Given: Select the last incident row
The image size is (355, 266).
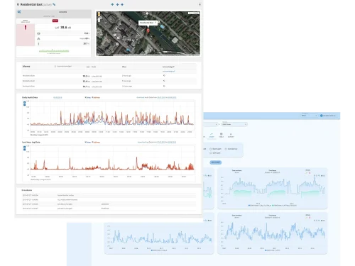Looking at the screenshot, I should coord(109,209).
